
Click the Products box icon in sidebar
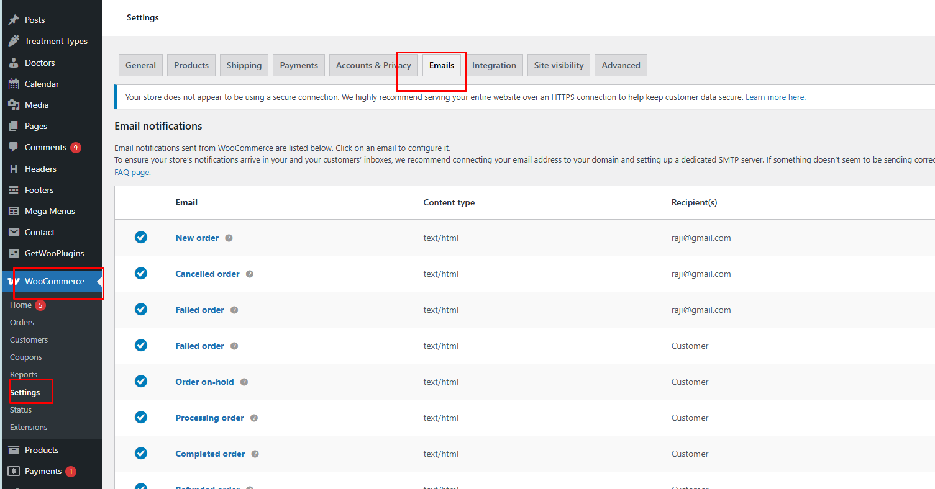[x=14, y=450]
